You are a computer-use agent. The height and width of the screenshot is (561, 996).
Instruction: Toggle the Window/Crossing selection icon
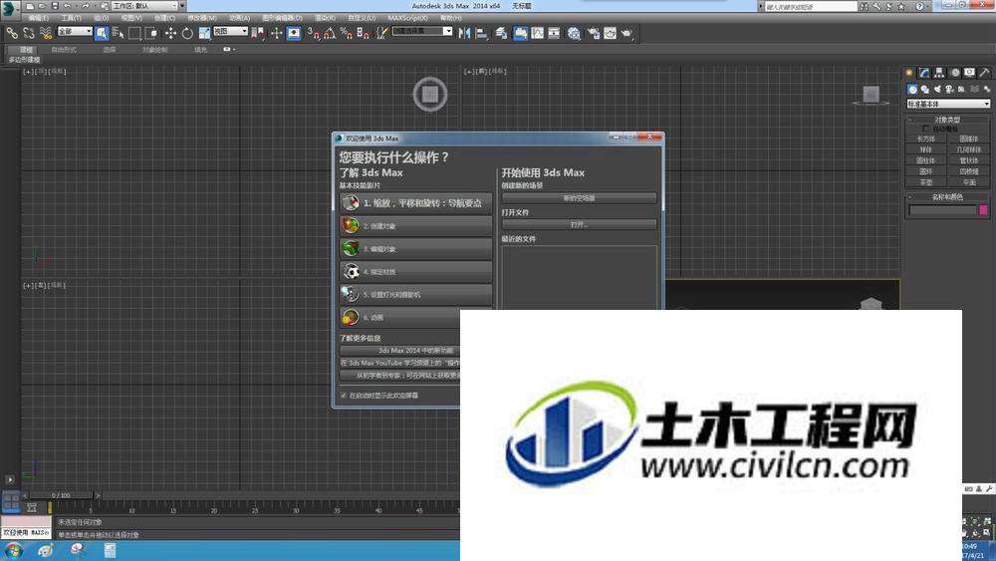pyautogui.click(x=151, y=33)
